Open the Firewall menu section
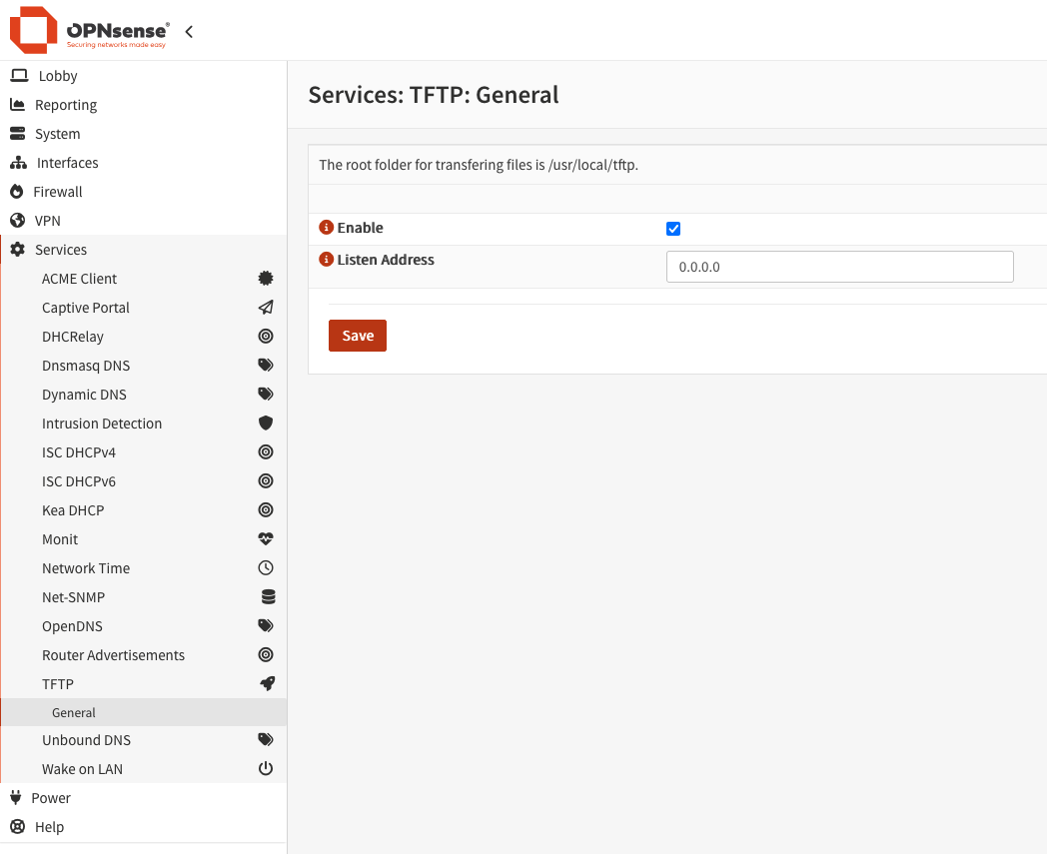The width and height of the screenshot is (1047, 854). point(57,191)
